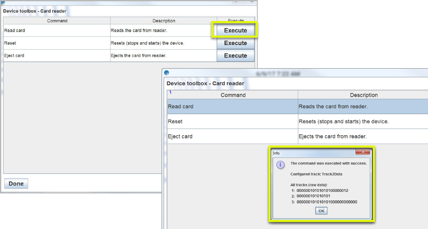Confirm the Info dialog with OK
Image resolution: width=428 pixels, height=229 pixels.
pyautogui.click(x=321, y=211)
